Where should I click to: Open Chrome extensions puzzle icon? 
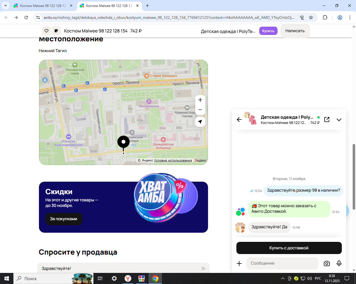coord(325,17)
